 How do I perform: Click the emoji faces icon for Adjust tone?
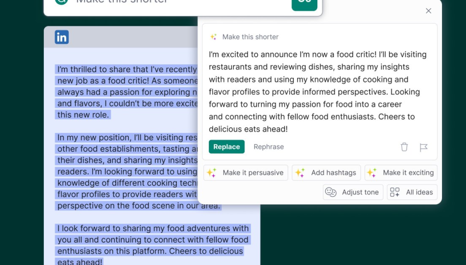point(331,192)
